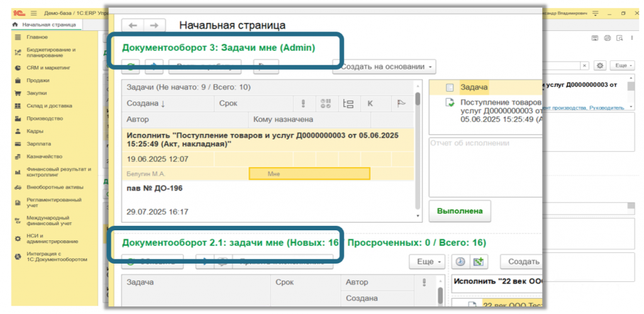The image size is (644, 314).
Task: Open the three-dots menu in the background window
Action: click(631, 38)
